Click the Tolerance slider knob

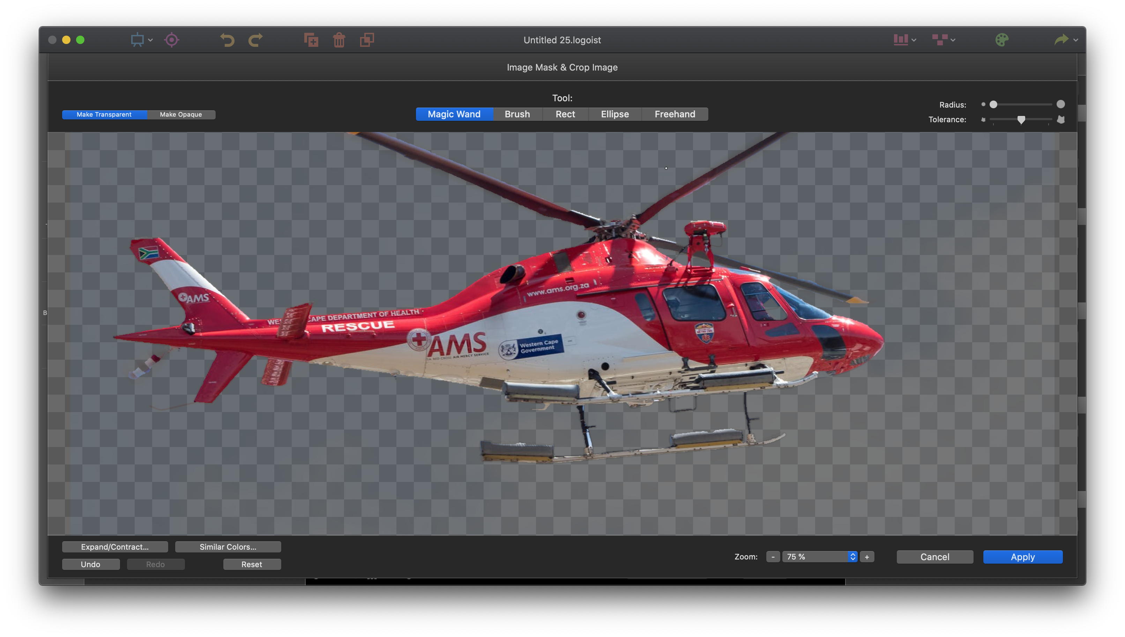click(1021, 120)
